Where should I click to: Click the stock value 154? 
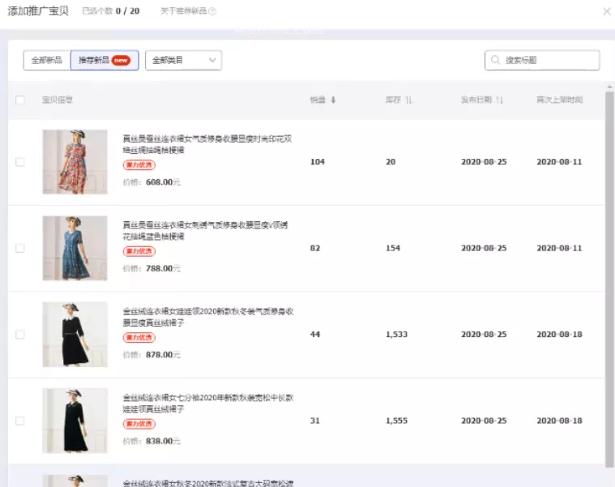[x=393, y=248]
